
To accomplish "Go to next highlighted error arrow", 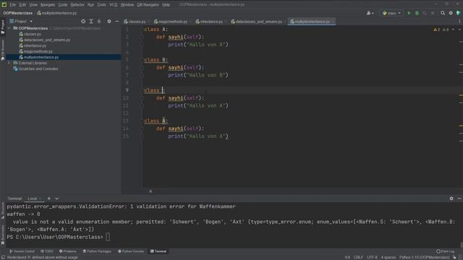I will (x=459, y=30).
